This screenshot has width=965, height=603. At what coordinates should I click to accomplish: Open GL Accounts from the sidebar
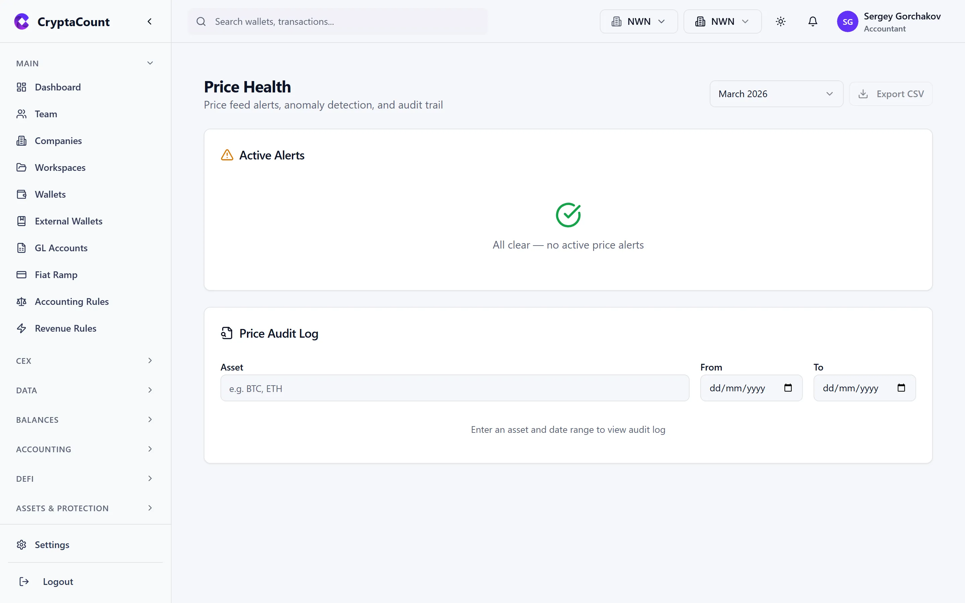point(61,248)
